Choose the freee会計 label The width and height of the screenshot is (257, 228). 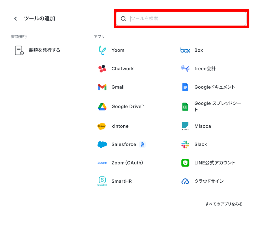205,69
